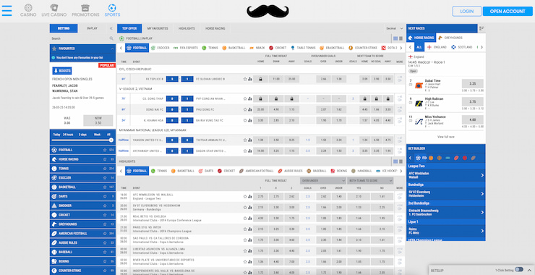
Task: Select ESOCCER in the in-play sports bar
Action: click(160, 48)
